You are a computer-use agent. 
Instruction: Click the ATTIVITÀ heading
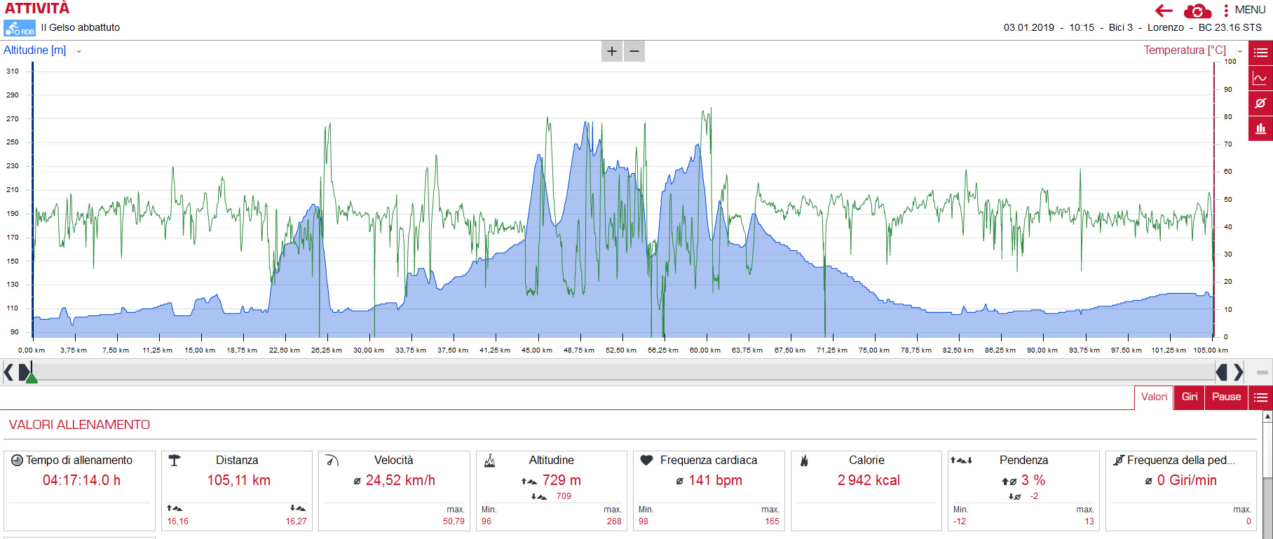click(x=37, y=8)
